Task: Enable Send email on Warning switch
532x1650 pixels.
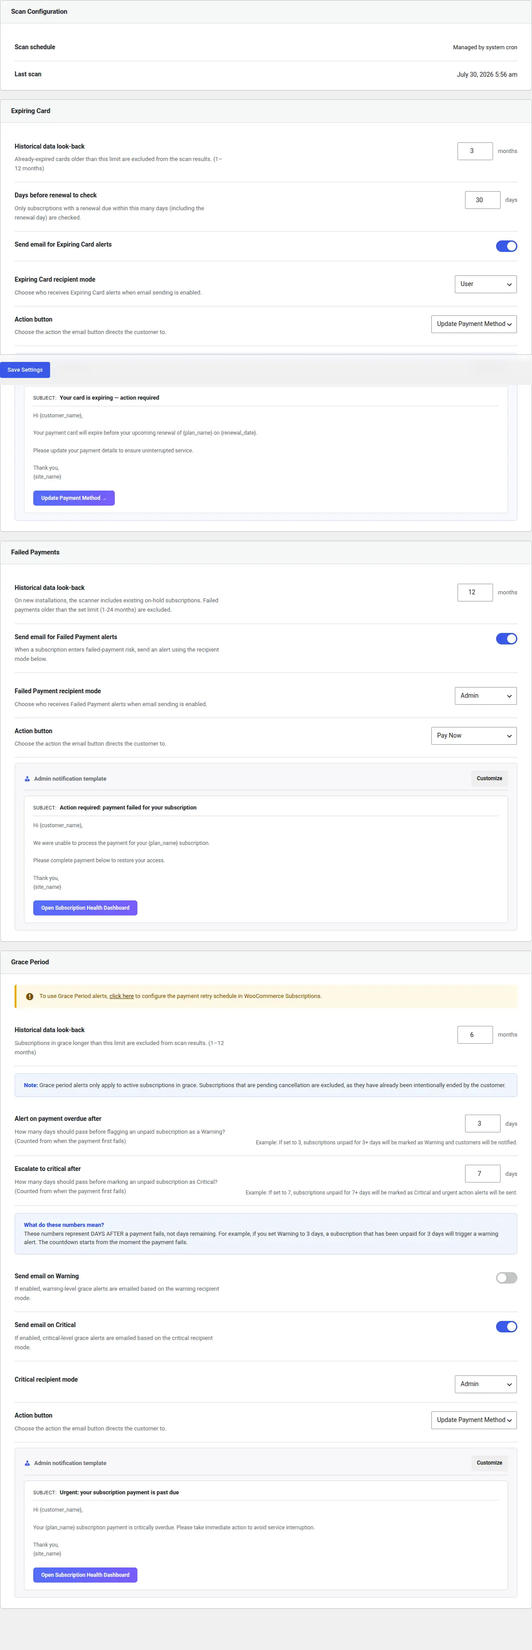Action: 506,1278
